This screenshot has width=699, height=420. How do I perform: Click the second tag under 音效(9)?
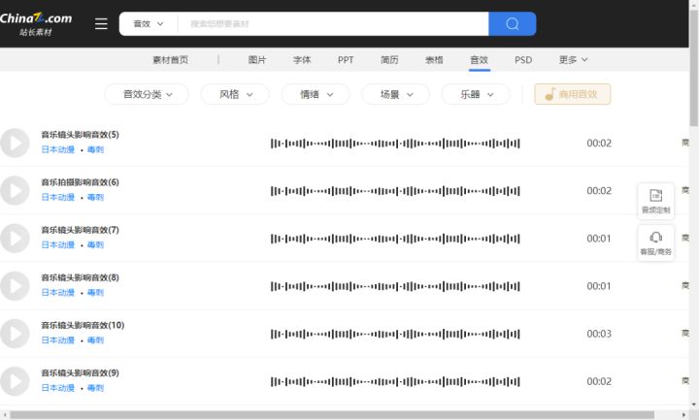pyautogui.click(x=95, y=388)
